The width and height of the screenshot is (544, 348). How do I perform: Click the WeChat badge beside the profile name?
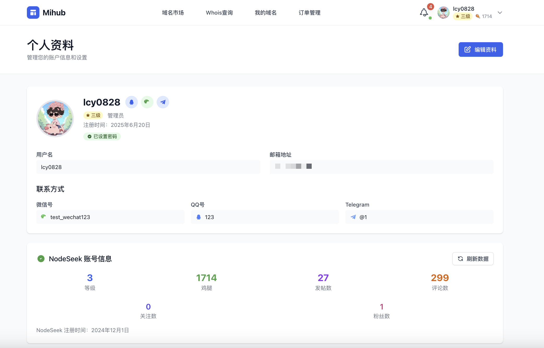[147, 102]
